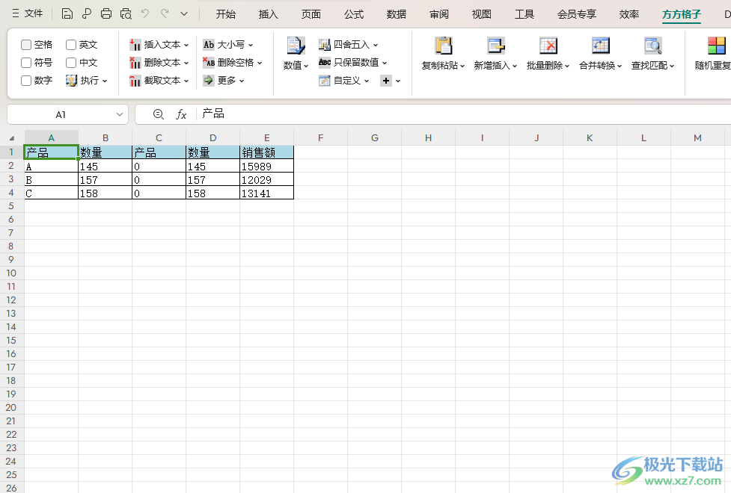This screenshot has width=731, height=493.
Task: Click the 执行 button
Action: 87,81
